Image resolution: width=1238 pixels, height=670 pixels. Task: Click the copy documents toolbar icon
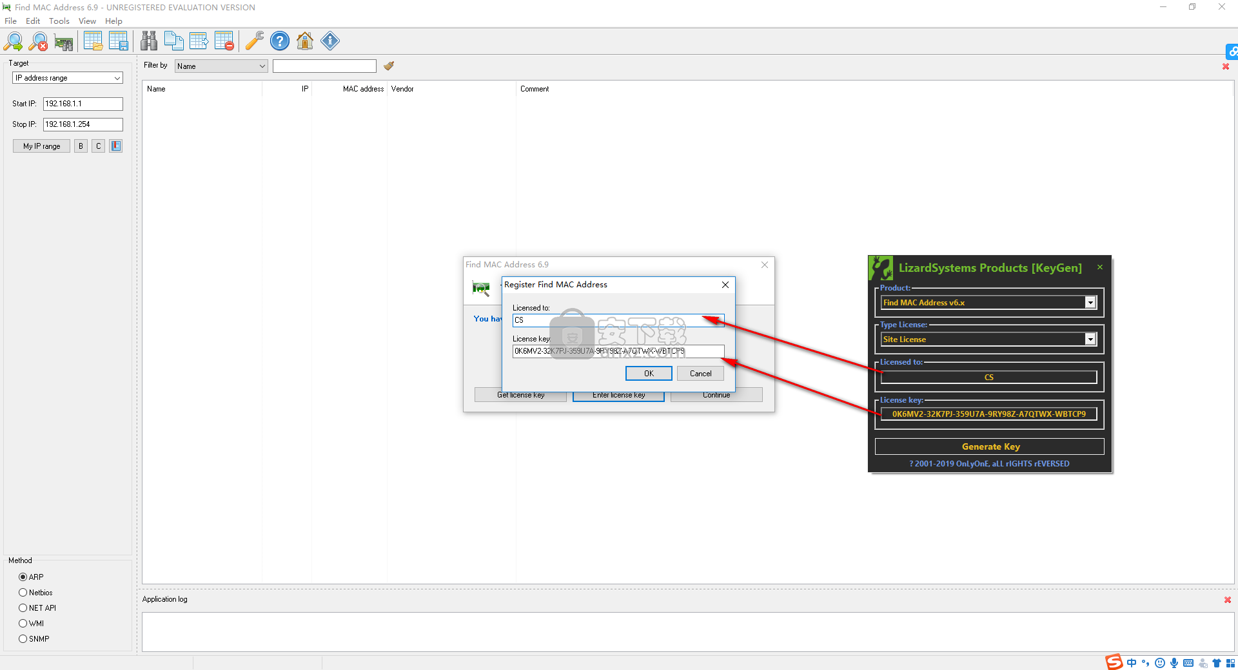174,41
